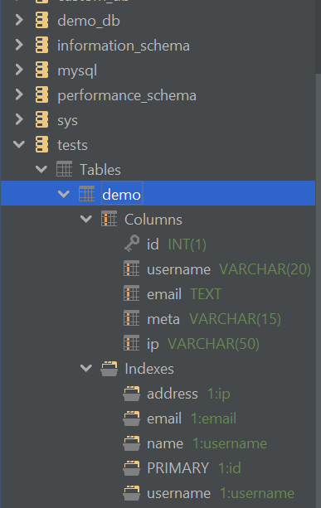Select the address 1:ip index

tap(188, 394)
